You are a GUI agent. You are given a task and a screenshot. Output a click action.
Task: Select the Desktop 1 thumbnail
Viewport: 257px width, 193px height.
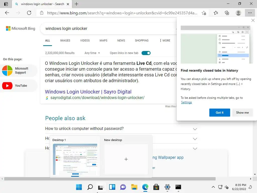(75, 159)
